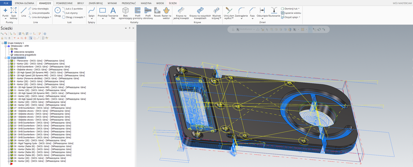Click lock operations icon in Ścieżki toolbar
413x167 pixels.
click(2, 38)
